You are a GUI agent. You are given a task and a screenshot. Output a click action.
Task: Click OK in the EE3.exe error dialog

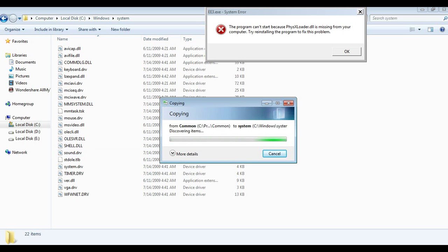(x=347, y=51)
